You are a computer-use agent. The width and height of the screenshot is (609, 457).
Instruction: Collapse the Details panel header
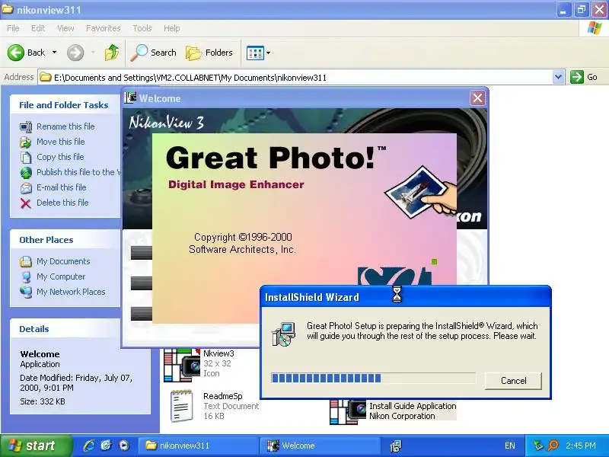coord(65,329)
